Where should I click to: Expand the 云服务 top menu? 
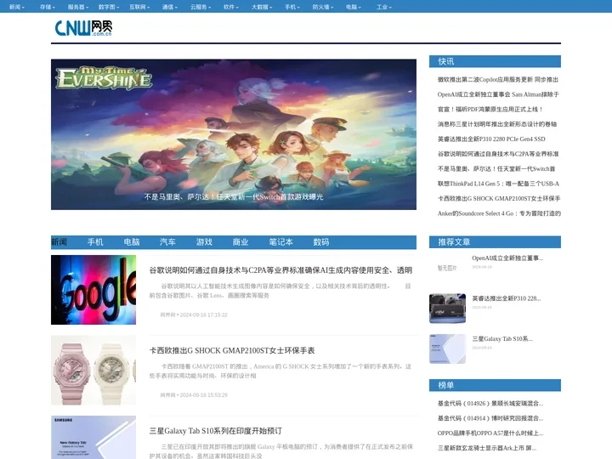click(x=201, y=7)
